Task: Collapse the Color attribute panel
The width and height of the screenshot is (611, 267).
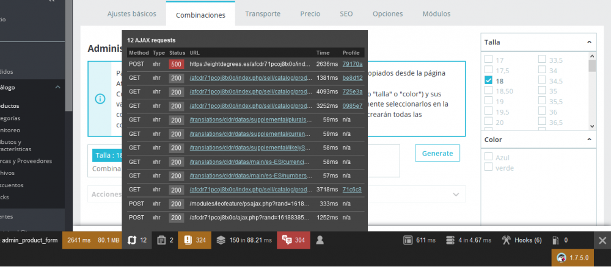Action: pos(589,139)
